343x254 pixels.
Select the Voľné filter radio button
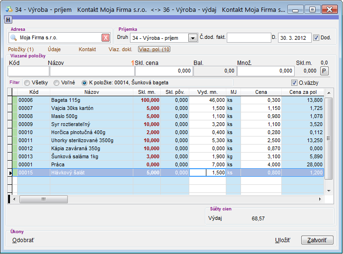click(x=56, y=82)
